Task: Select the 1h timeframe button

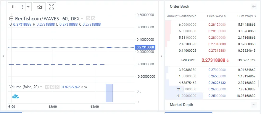Action: (x=14, y=7)
